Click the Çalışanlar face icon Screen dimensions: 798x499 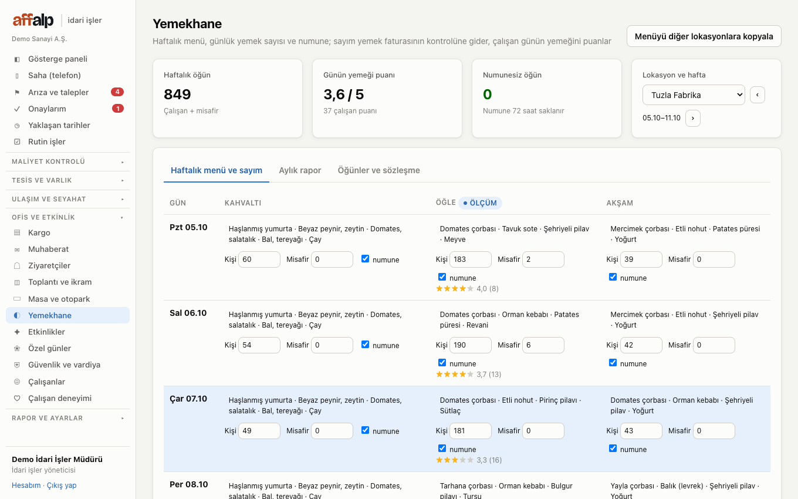pyautogui.click(x=17, y=382)
